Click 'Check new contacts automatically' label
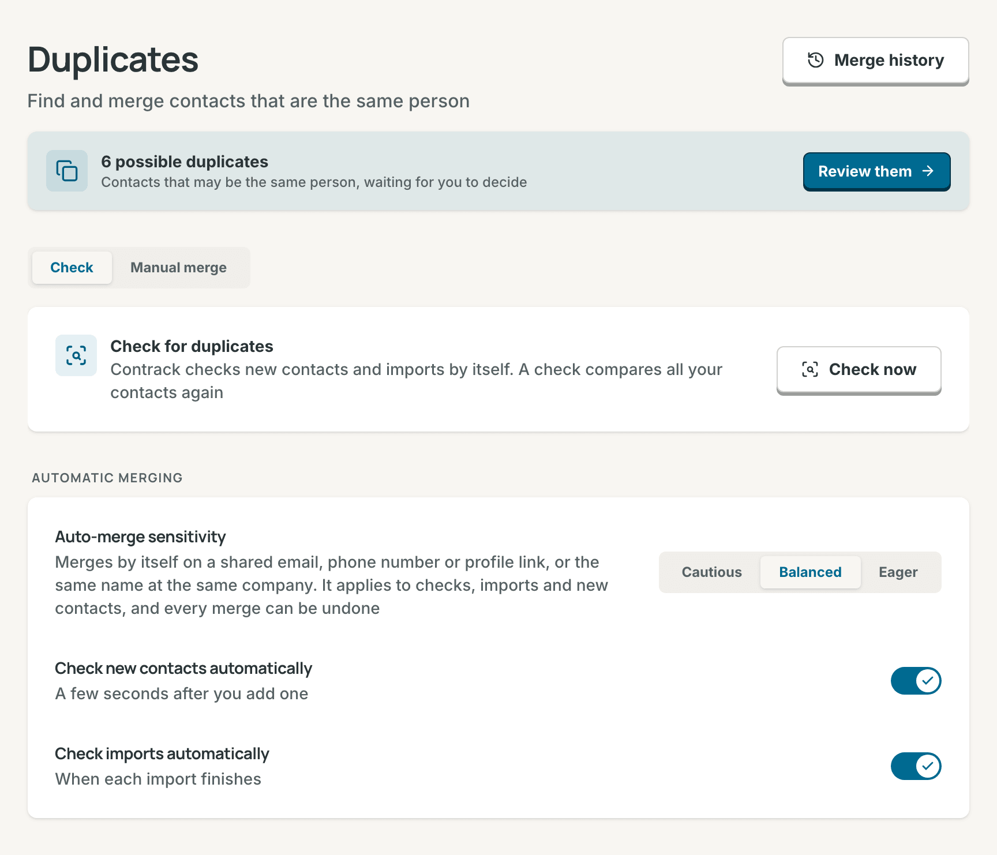997x855 pixels. click(183, 668)
